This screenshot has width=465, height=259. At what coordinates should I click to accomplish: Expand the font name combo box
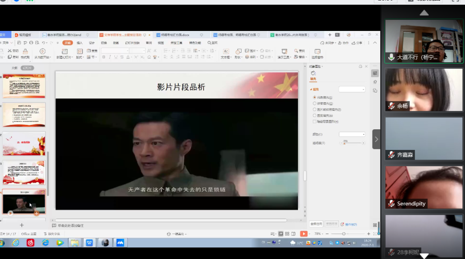(x=127, y=51)
